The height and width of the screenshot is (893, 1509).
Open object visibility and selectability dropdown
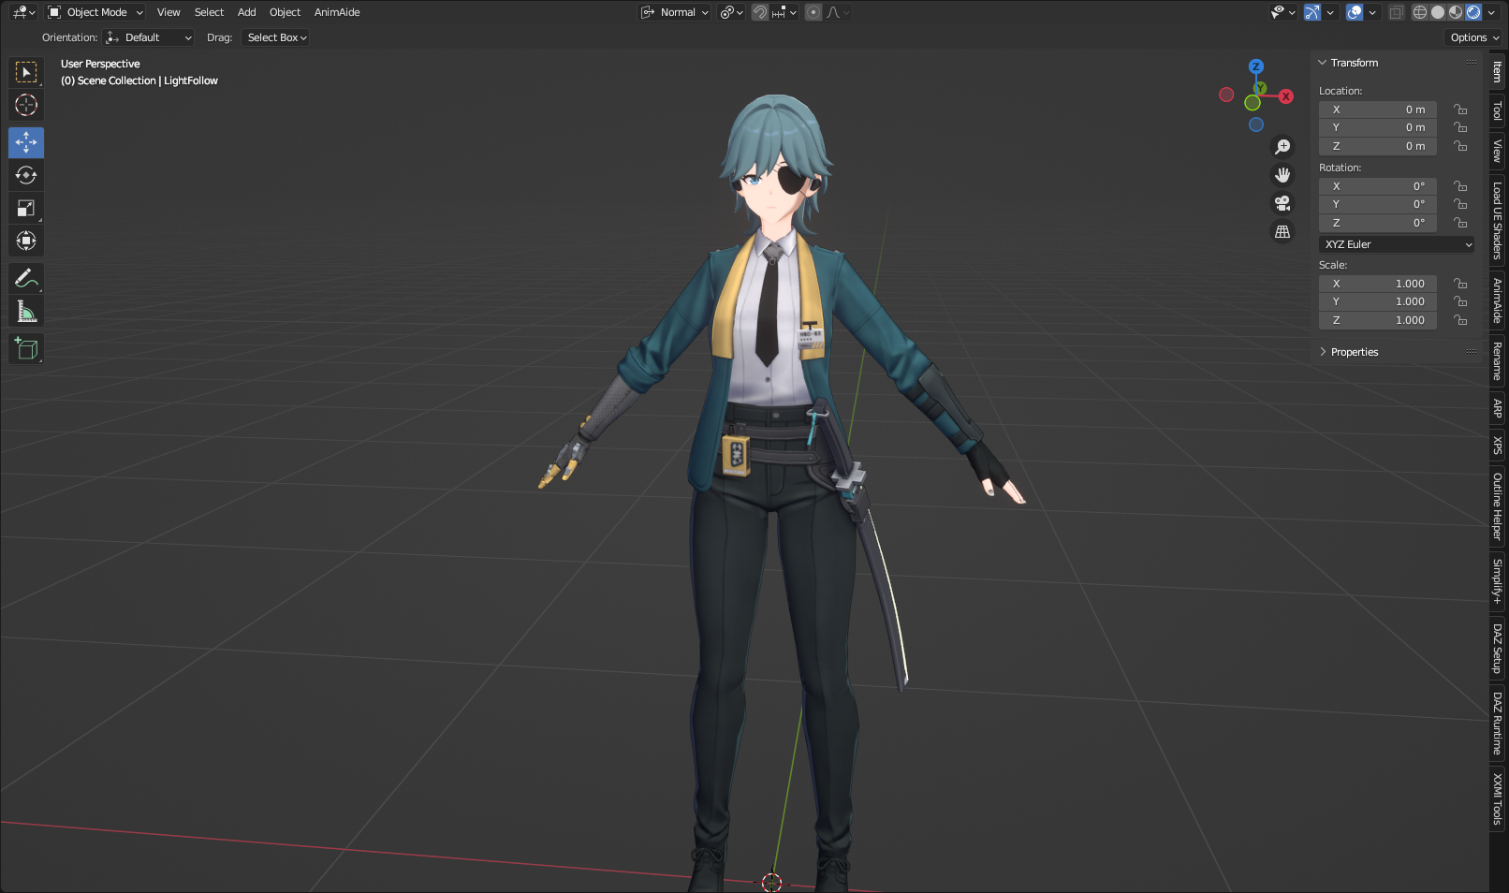point(1283,12)
